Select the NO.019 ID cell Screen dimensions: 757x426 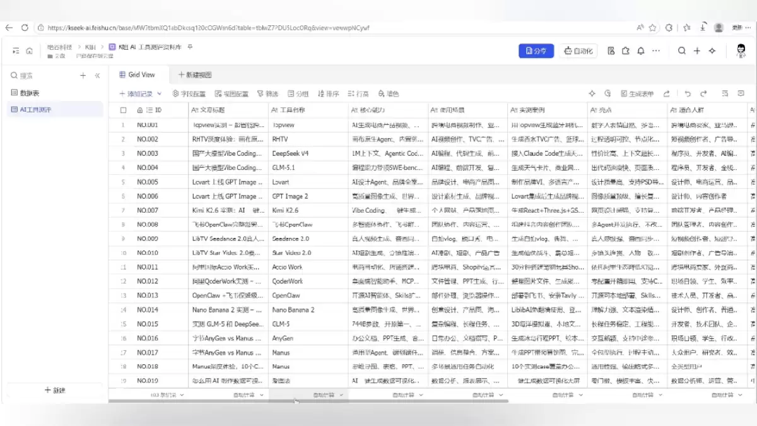tap(160, 381)
